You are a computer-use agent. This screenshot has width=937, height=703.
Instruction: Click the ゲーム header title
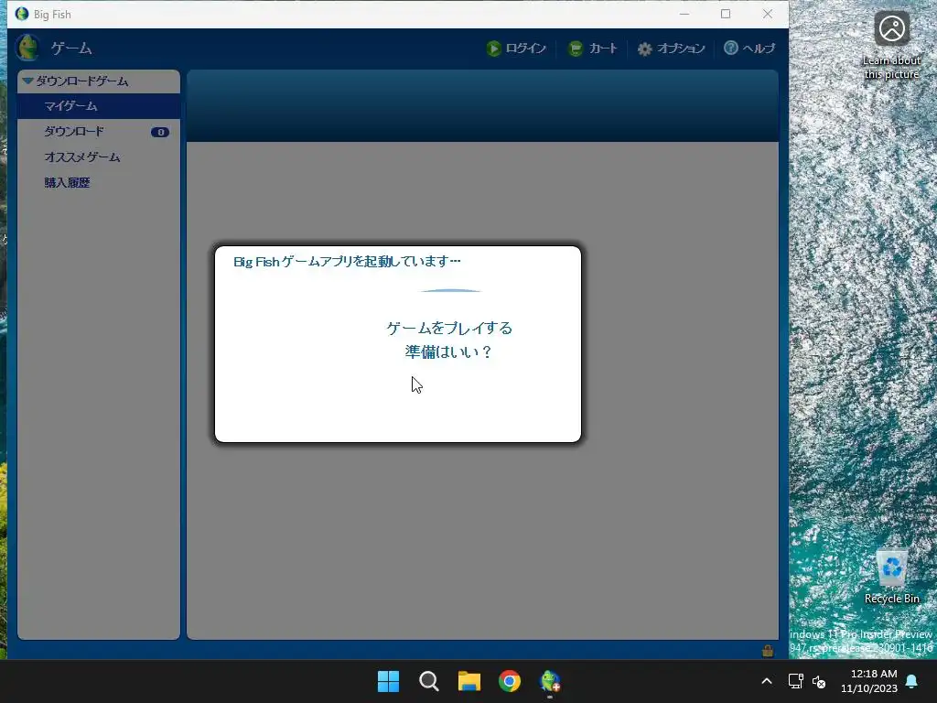pyautogui.click(x=71, y=49)
